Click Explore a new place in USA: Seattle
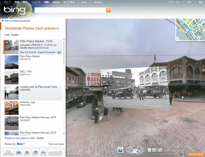205x157 pixels. click(x=24, y=138)
